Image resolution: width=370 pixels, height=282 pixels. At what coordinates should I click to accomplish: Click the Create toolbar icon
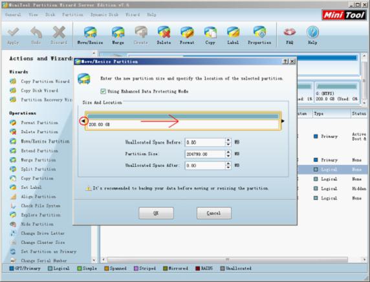[141, 36]
